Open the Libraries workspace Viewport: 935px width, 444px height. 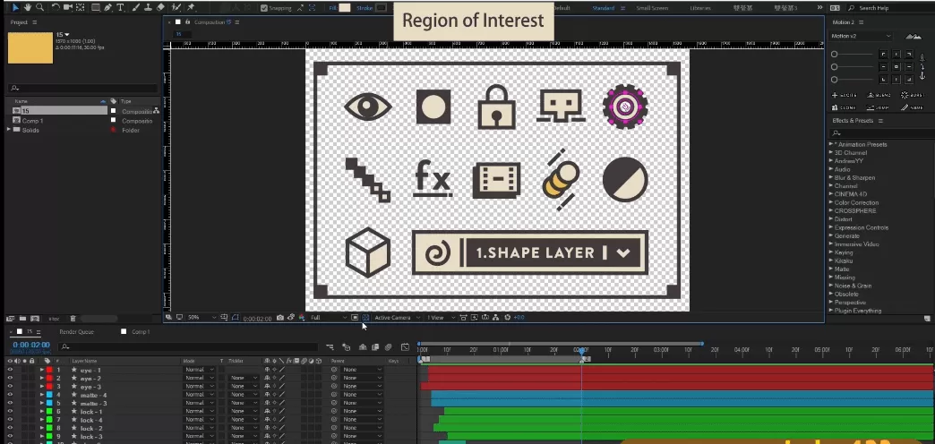point(700,8)
